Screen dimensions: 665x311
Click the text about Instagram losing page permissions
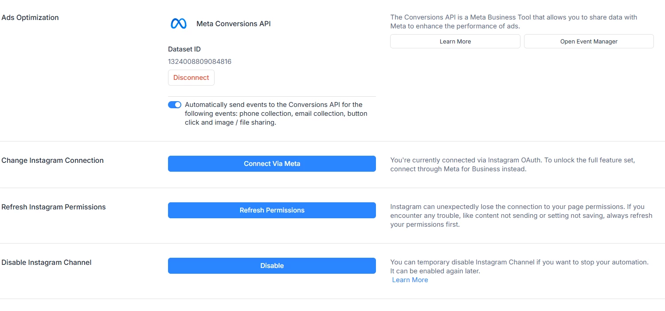click(x=521, y=216)
